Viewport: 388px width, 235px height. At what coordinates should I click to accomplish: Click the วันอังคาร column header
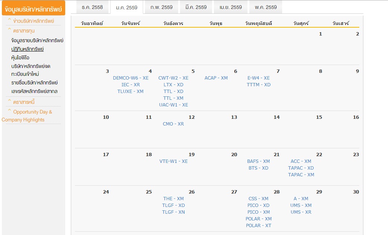coord(173,23)
